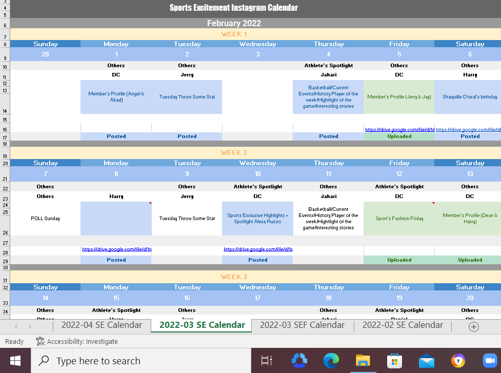
Task: Select Jahari cell under Thursday 4
Action: pyautogui.click(x=328, y=75)
